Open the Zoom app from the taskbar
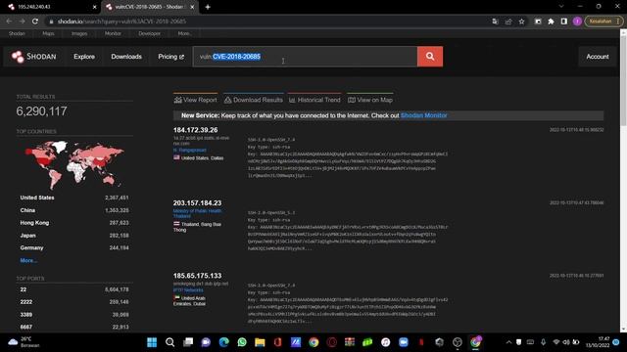The height and width of the screenshot is (352, 627). pyautogui.click(x=404, y=342)
